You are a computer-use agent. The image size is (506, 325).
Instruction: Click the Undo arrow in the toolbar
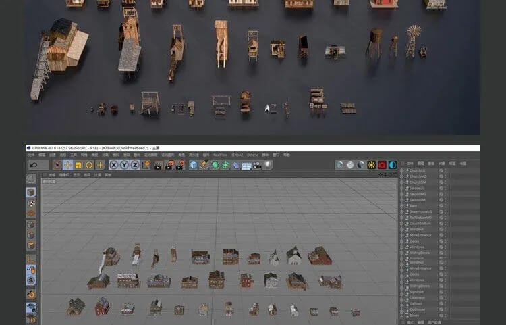pos(34,164)
